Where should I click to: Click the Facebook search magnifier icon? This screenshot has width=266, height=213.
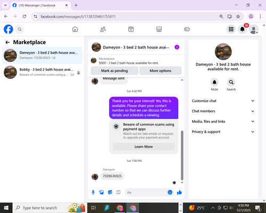(20, 29)
